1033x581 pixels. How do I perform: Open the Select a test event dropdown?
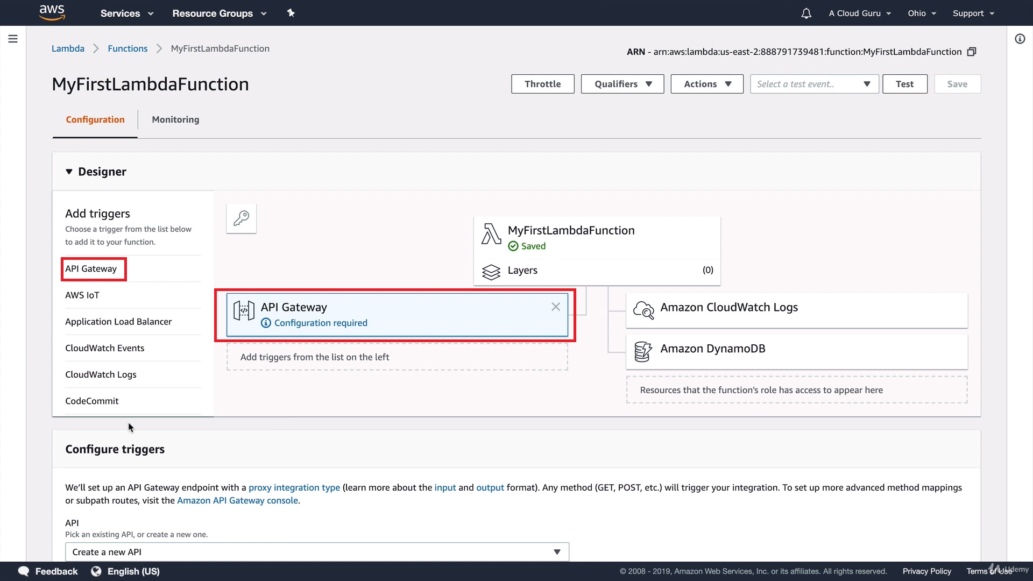814,84
